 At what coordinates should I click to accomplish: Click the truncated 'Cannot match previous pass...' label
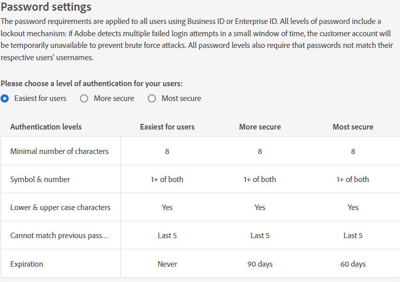(x=59, y=236)
